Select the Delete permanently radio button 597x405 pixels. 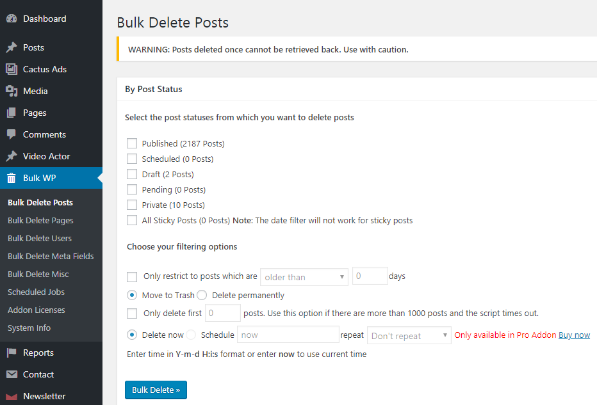[202, 295]
